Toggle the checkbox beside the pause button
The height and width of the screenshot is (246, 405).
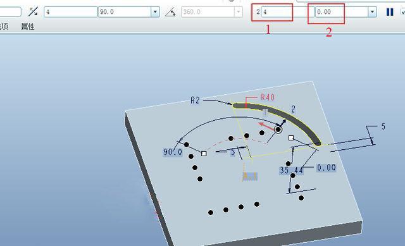[x=402, y=12]
